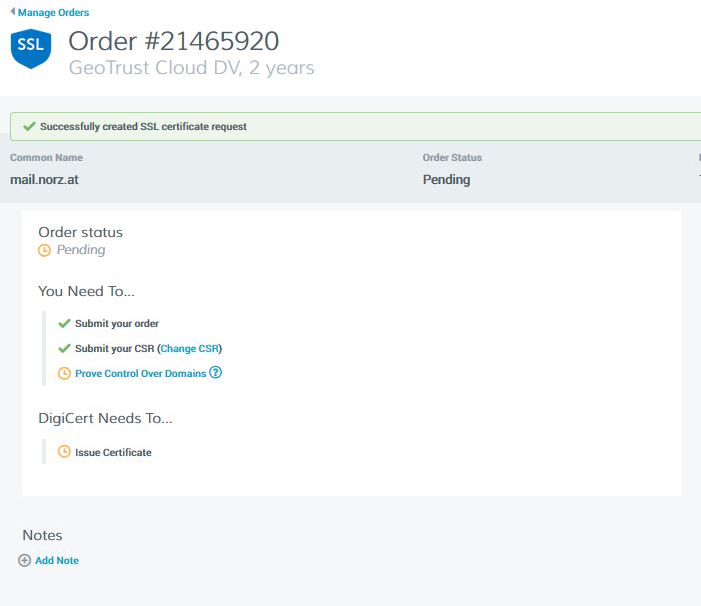Click the DigiCert Needs To... heading
Viewport: 701px width, 606px height.
(x=105, y=418)
